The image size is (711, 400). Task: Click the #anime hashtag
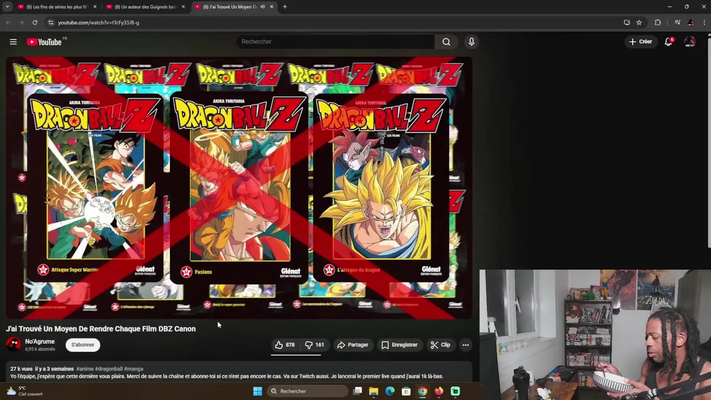click(x=84, y=369)
